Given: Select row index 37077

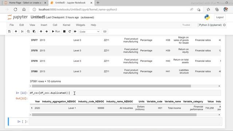Looking at the screenshot, I should (x=34, y=40).
